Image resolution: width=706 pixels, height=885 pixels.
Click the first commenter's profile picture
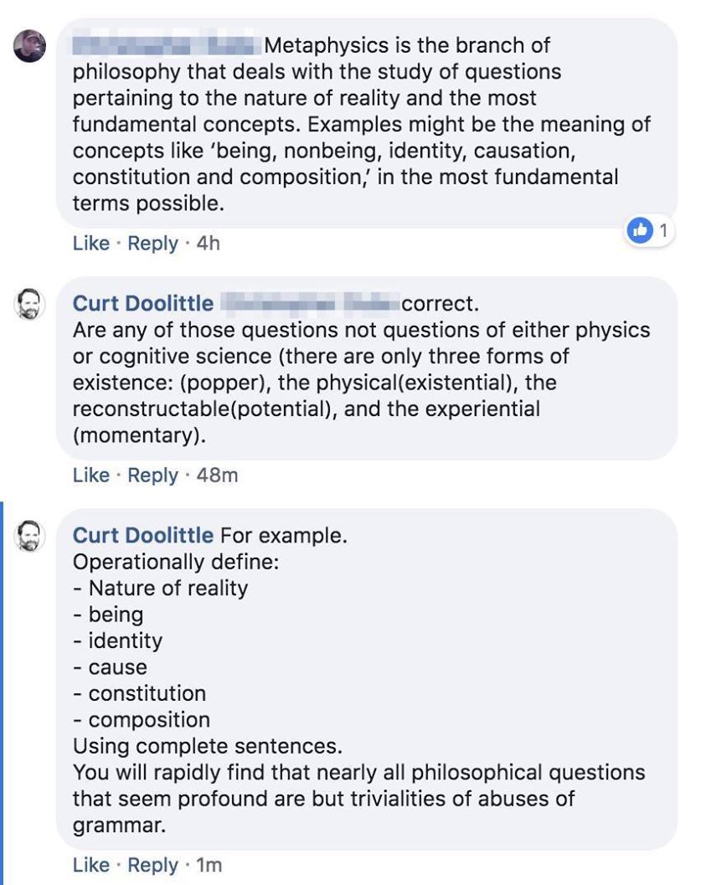click(x=29, y=45)
